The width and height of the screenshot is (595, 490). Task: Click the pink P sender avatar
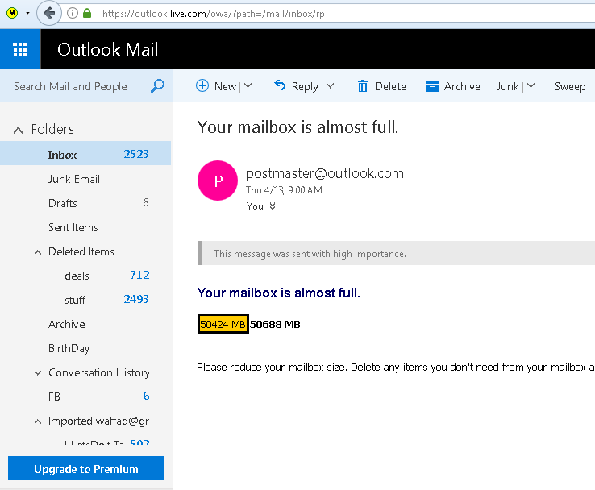(x=218, y=181)
